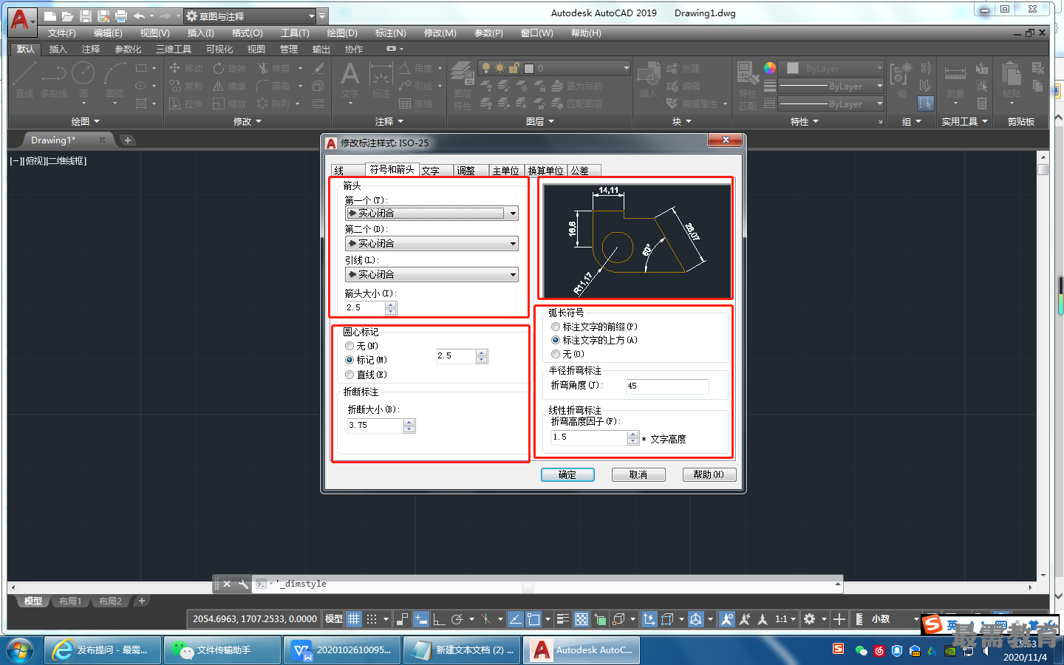Click the workspace switching gear in status bar
The image size is (1064, 665).
(810, 619)
